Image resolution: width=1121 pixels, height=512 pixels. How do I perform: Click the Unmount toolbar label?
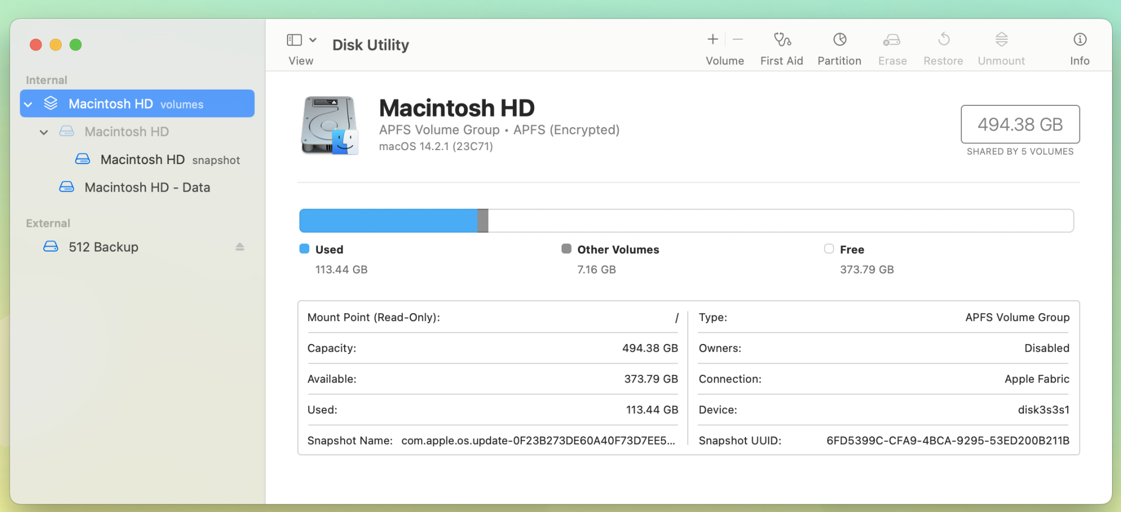1002,60
